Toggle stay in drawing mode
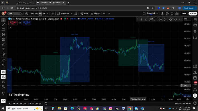The height and width of the screenshot is (111, 198). tap(3, 77)
